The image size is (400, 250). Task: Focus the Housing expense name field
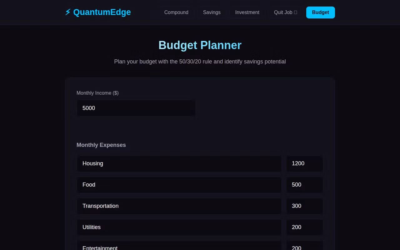click(x=179, y=163)
